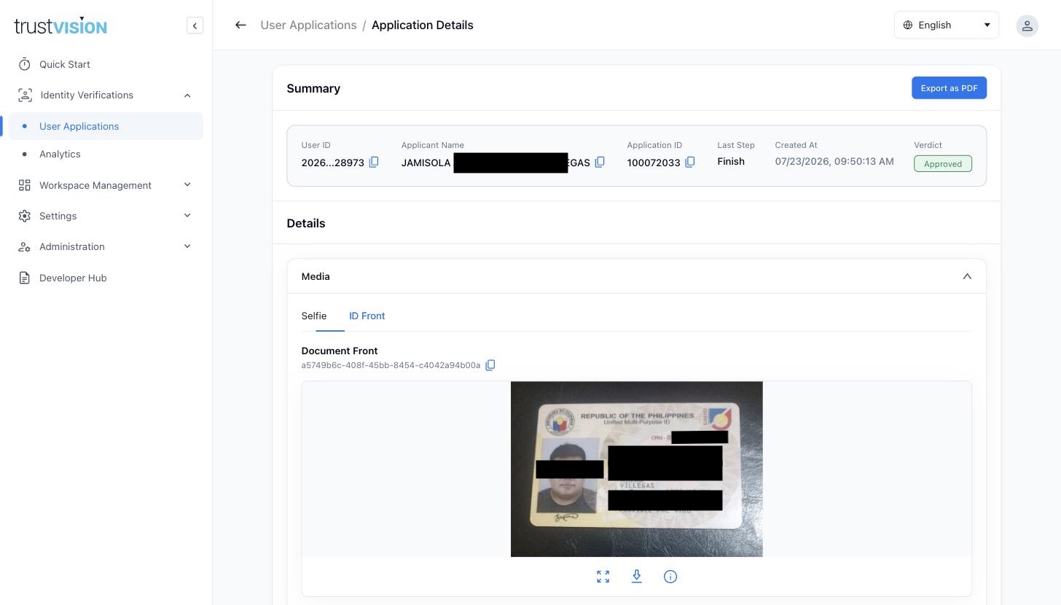Select the Created At timestamp text
This screenshot has height=605, width=1061.
[x=834, y=162]
